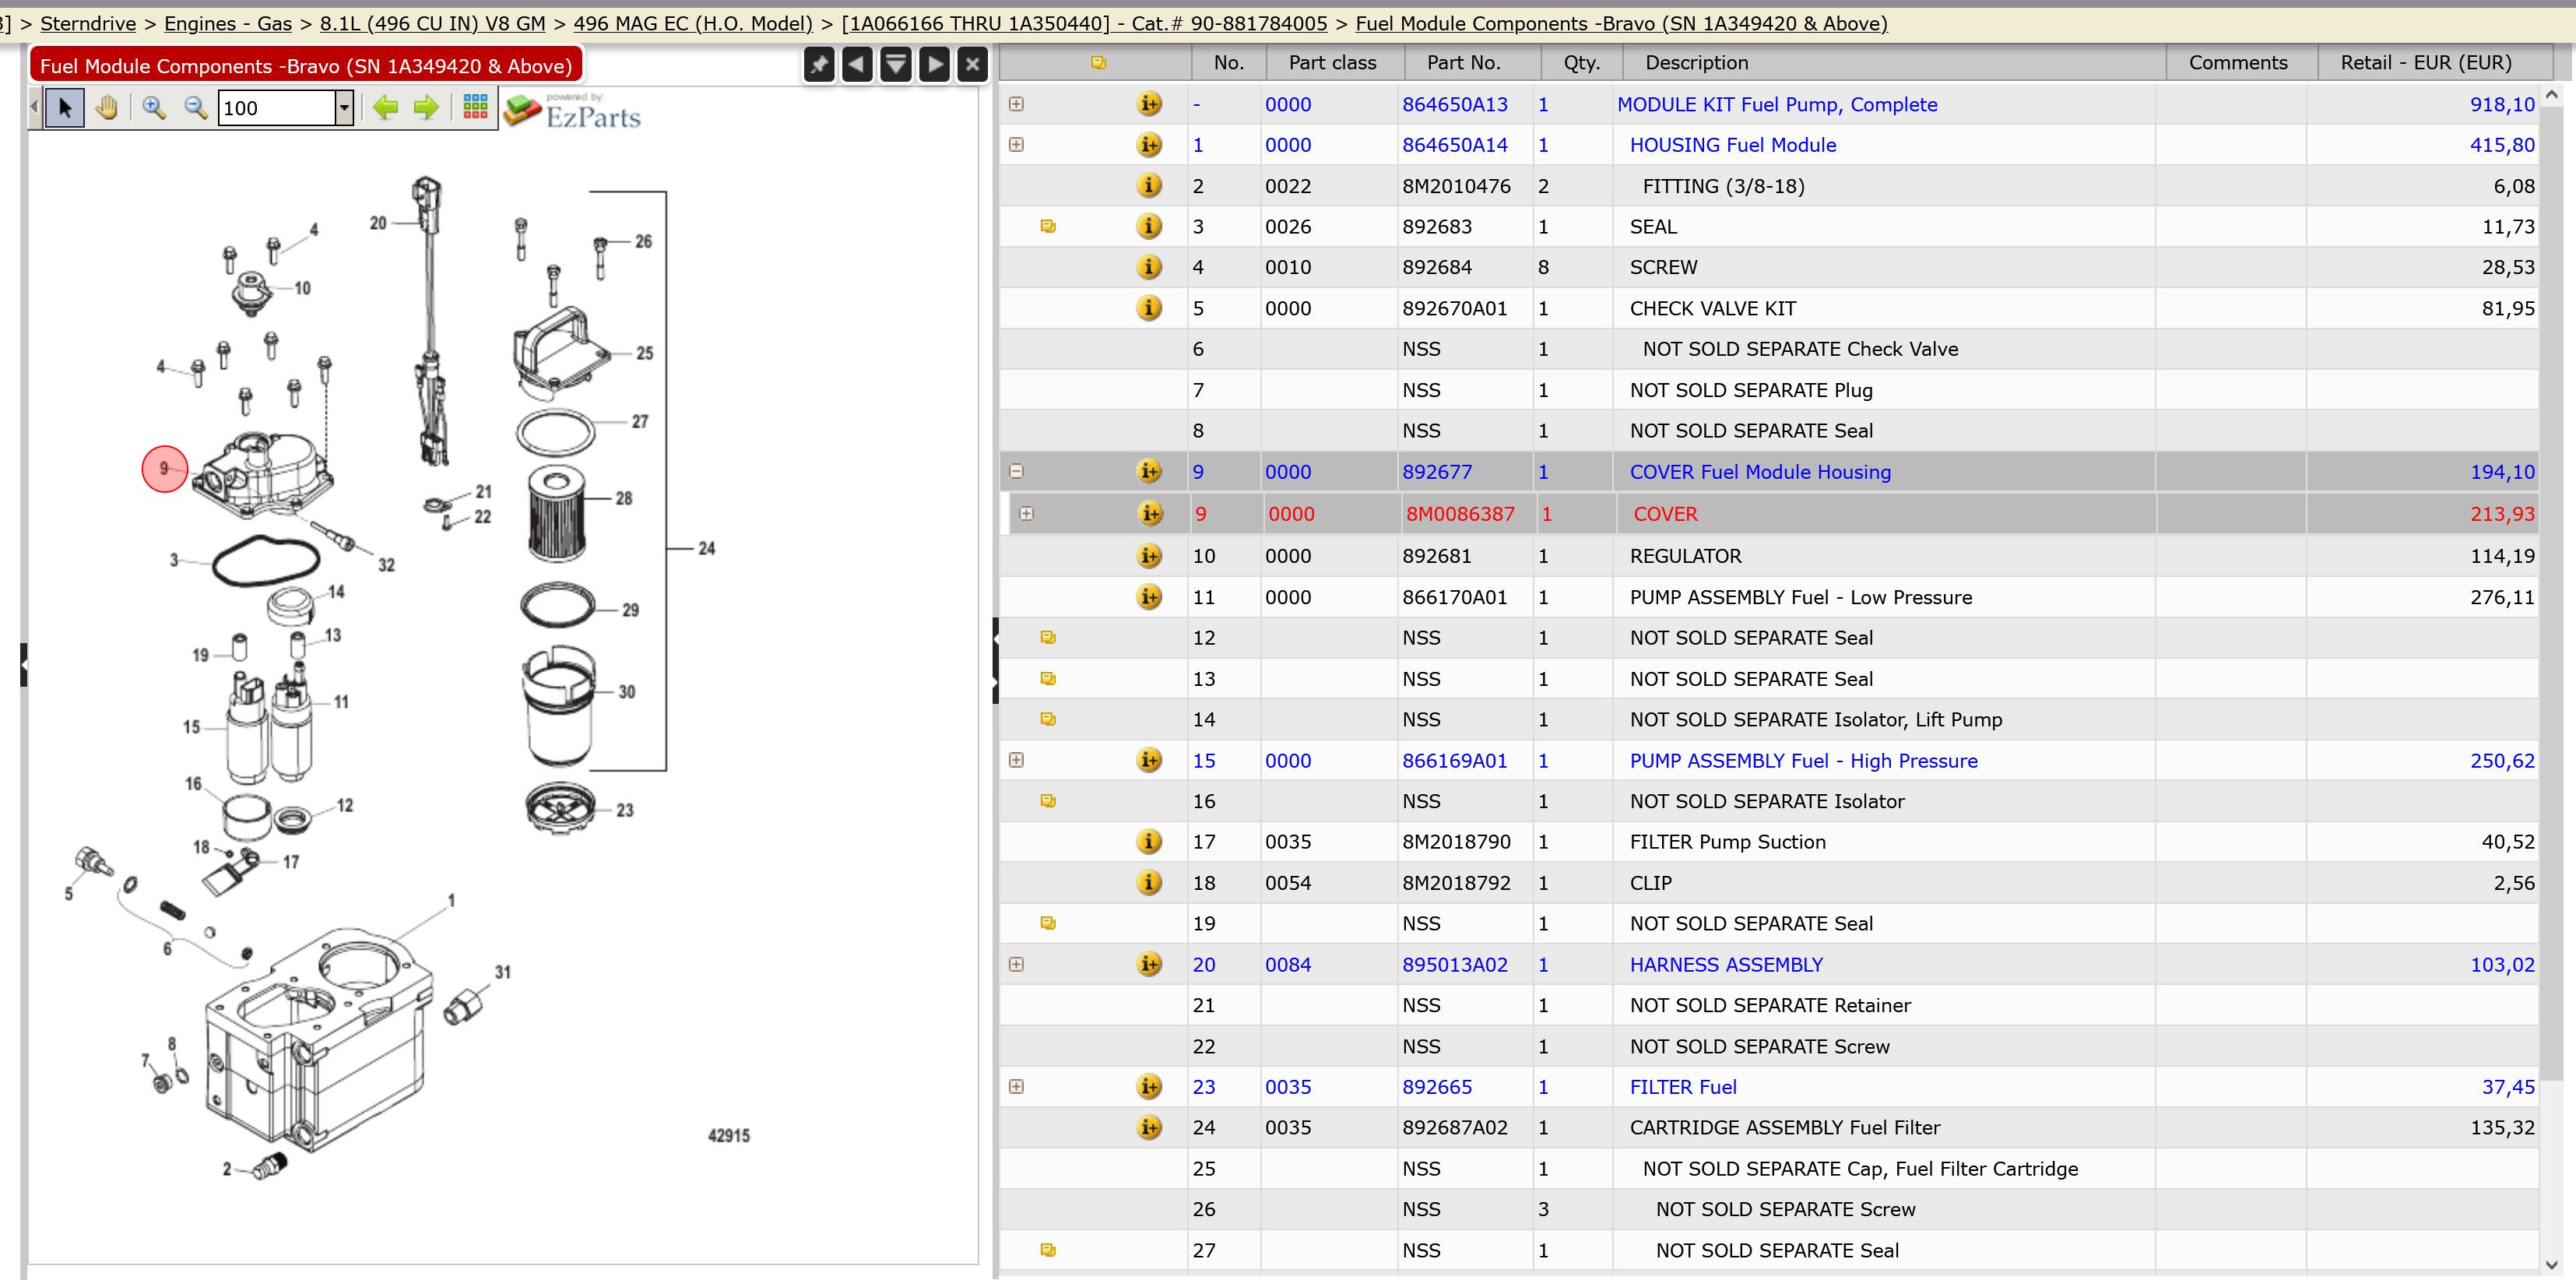Go to previous diagram with green left arrow
The height and width of the screenshot is (1280, 2576).
[x=385, y=107]
